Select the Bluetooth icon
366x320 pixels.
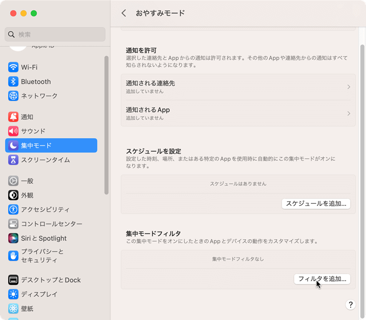coord(13,81)
